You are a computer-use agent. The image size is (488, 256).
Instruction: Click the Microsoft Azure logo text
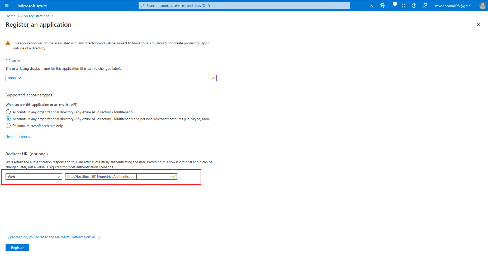[x=32, y=6]
